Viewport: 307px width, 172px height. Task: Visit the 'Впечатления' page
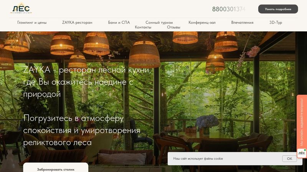(242, 23)
